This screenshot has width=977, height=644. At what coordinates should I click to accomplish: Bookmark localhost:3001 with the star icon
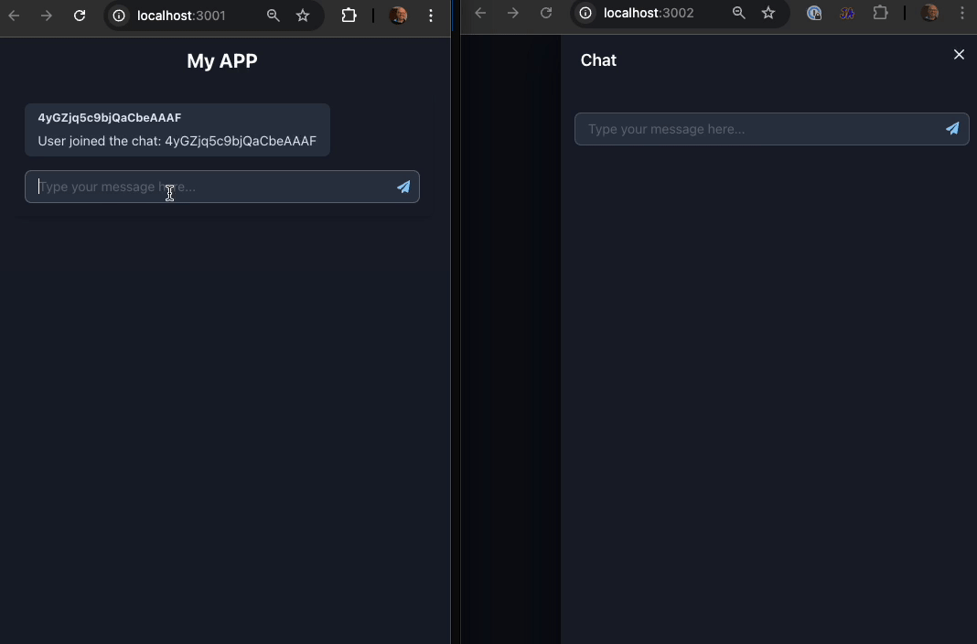click(x=303, y=16)
